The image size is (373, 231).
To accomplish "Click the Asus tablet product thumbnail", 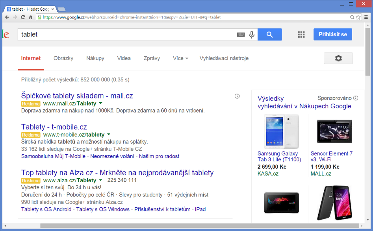I will pos(334,203).
